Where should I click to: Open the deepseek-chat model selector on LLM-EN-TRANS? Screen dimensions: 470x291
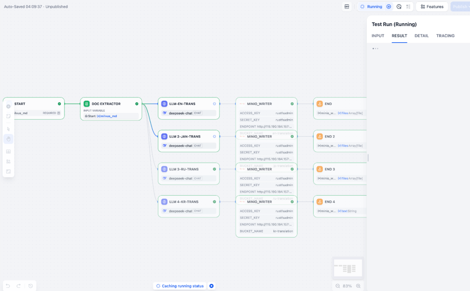[x=188, y=113]
